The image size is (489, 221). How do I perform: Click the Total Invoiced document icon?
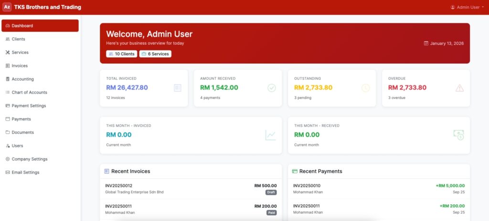pyautogui.click(x=178, y=88)
